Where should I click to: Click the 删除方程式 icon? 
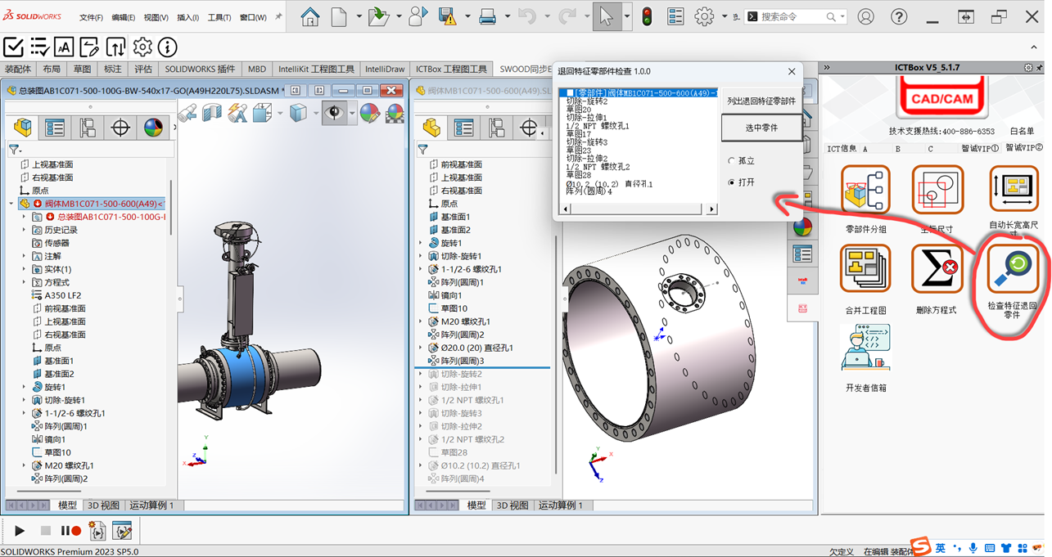pos(936,269)
